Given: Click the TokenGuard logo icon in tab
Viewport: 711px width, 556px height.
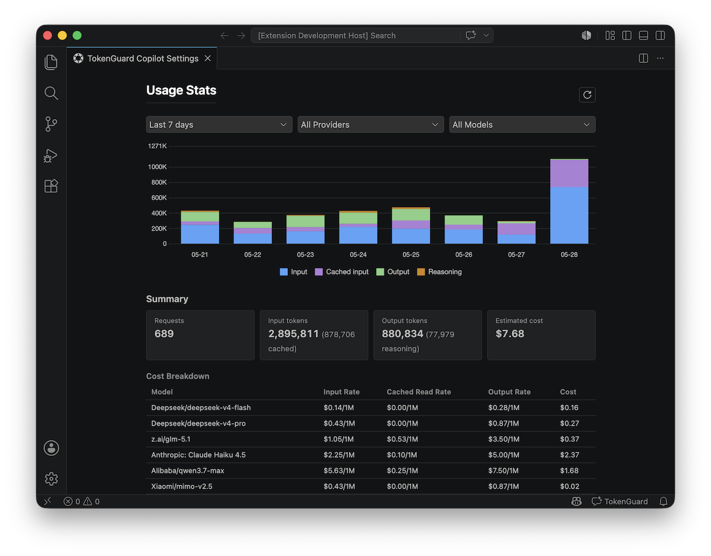Looking at the screenshot, I should [78, 58].
